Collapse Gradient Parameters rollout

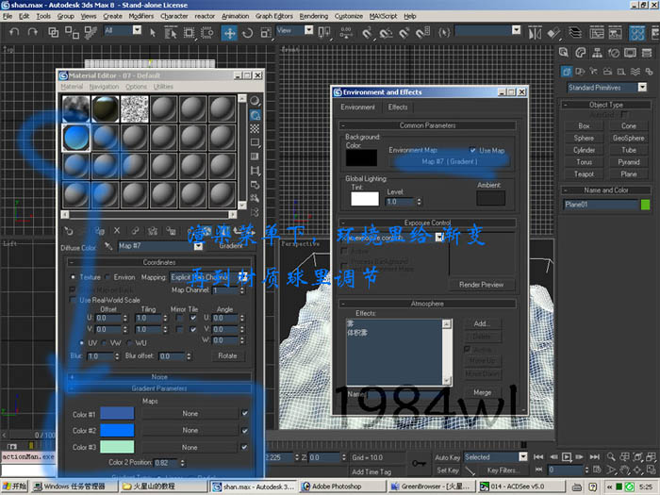[159, 388]
